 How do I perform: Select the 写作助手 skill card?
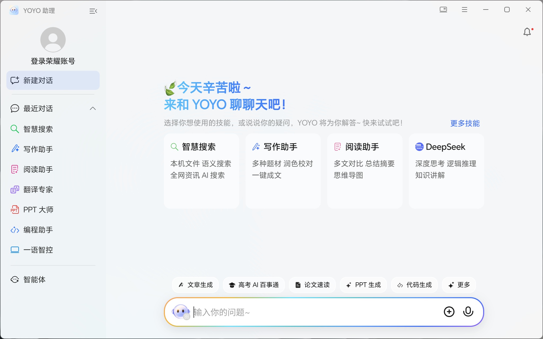click(x=283, y=171)
